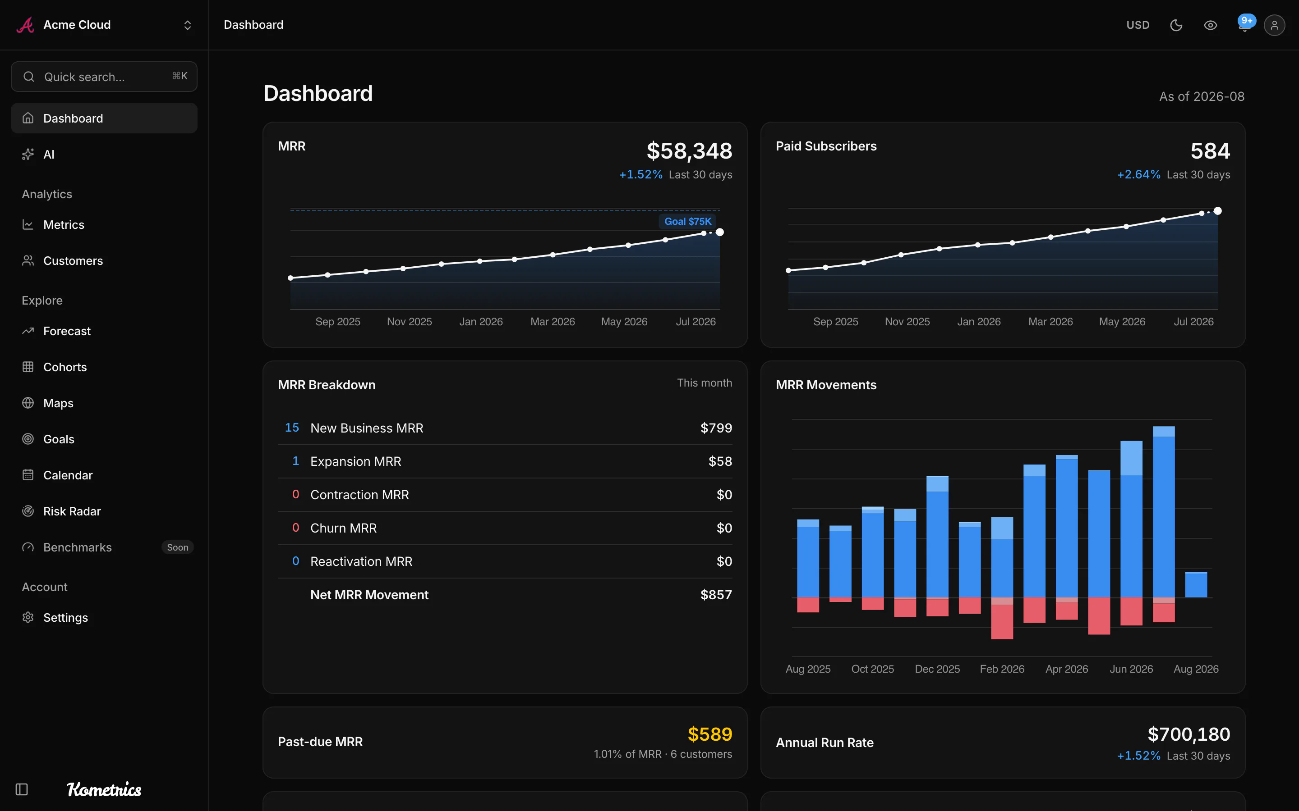Click the Reactivation MRR row

click(x=505, y=561)
